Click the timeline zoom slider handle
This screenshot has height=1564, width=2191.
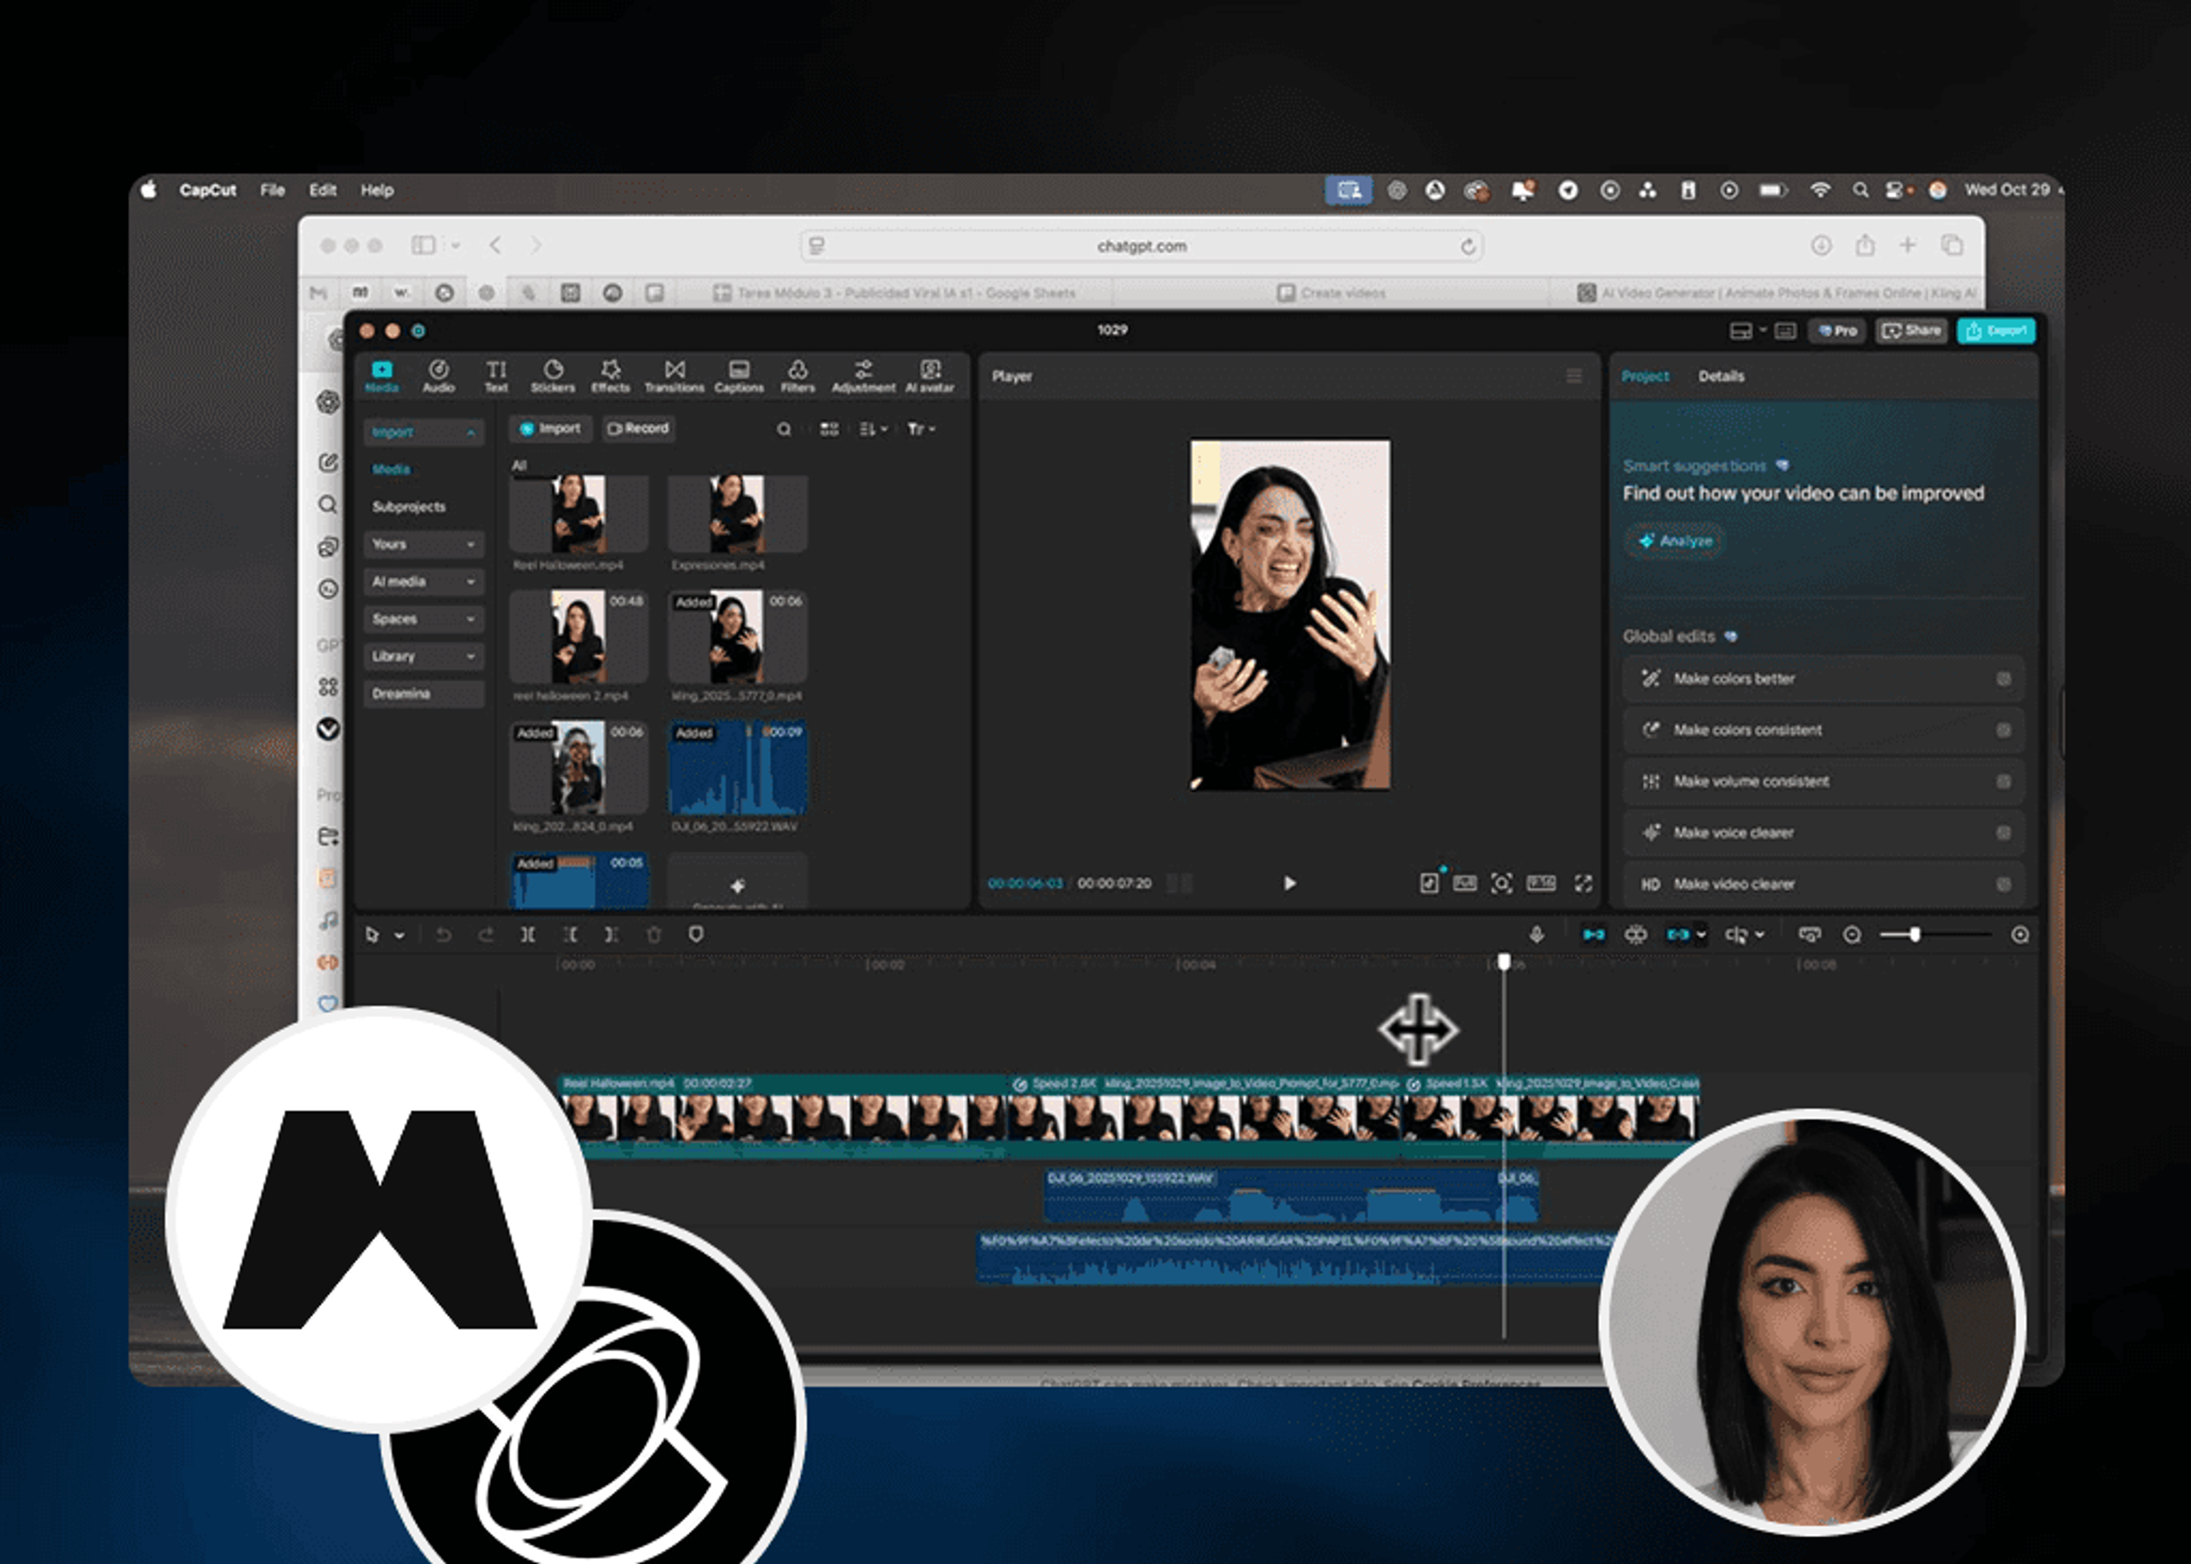pos(1915,934)
